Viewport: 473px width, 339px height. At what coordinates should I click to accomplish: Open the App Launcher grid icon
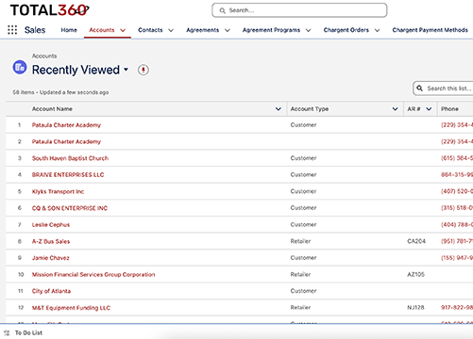12,30
